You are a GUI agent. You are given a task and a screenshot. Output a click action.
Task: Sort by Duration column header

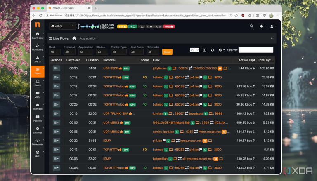point(92,60)
